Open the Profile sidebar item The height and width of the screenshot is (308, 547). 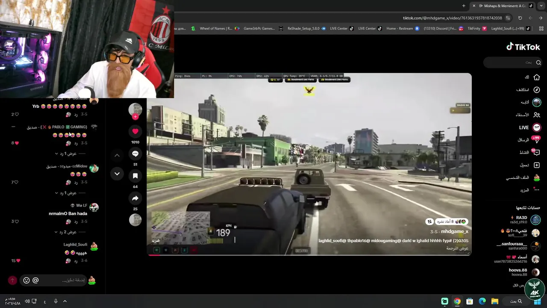pyautogui.click(x=523, y=178)
